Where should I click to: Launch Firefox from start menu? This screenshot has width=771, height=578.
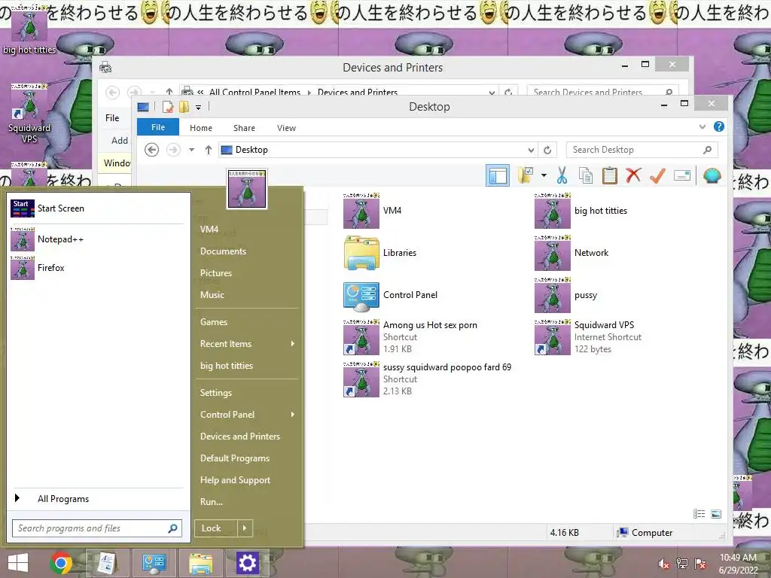[97, 268]
